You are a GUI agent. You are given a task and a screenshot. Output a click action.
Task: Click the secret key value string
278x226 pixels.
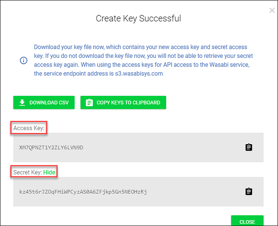pos(83,192)
